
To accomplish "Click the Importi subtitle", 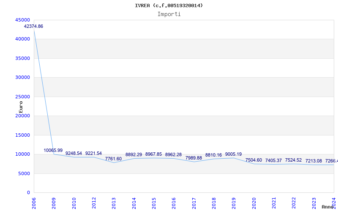I will pos(169,14).
